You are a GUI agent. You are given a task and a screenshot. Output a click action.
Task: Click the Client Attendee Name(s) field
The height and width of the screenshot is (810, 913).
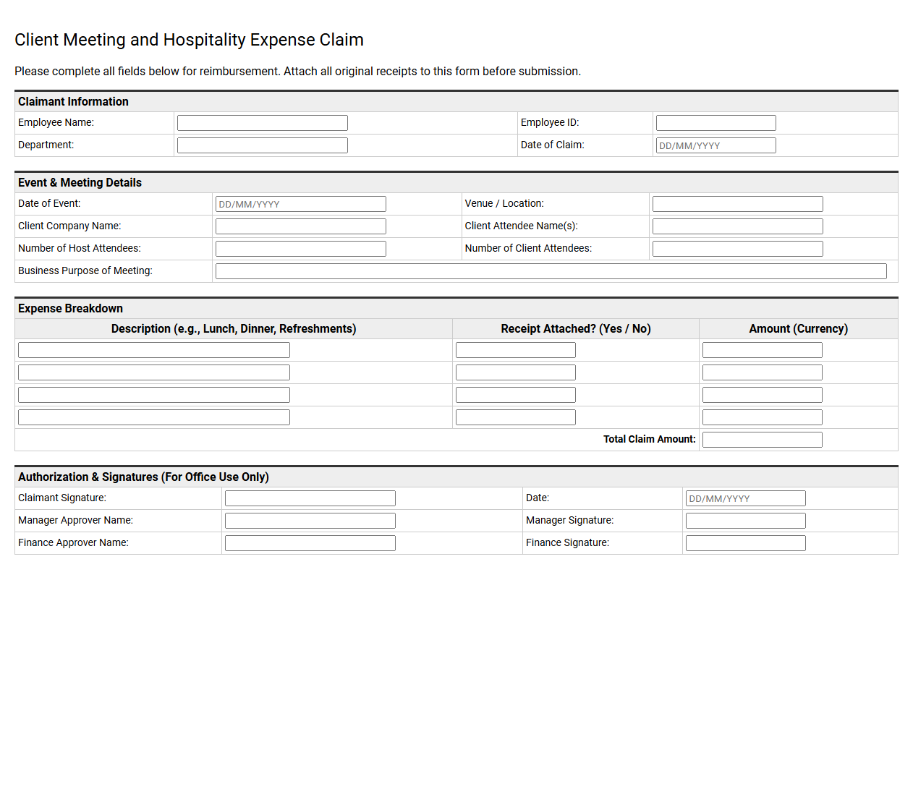point(738,226)
